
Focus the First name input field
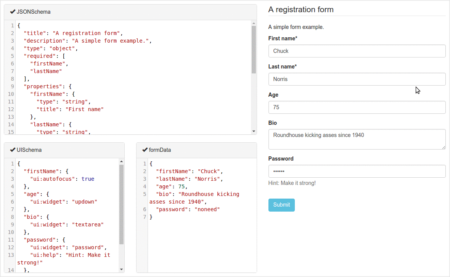[x=357, y=51]
